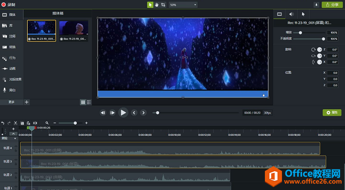Screen dimensions: 345x190
Task: Hide 轨道 3 with its eye icon
Action: point(16,159)
